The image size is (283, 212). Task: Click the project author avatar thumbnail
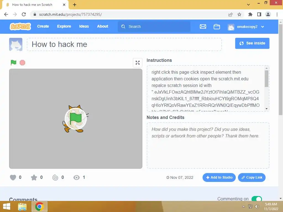16,44
